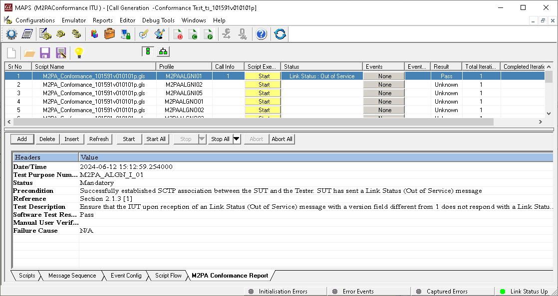Click the colorful books toolbar icon
Viewport: 558px width, 296px height.
[94, 34]
